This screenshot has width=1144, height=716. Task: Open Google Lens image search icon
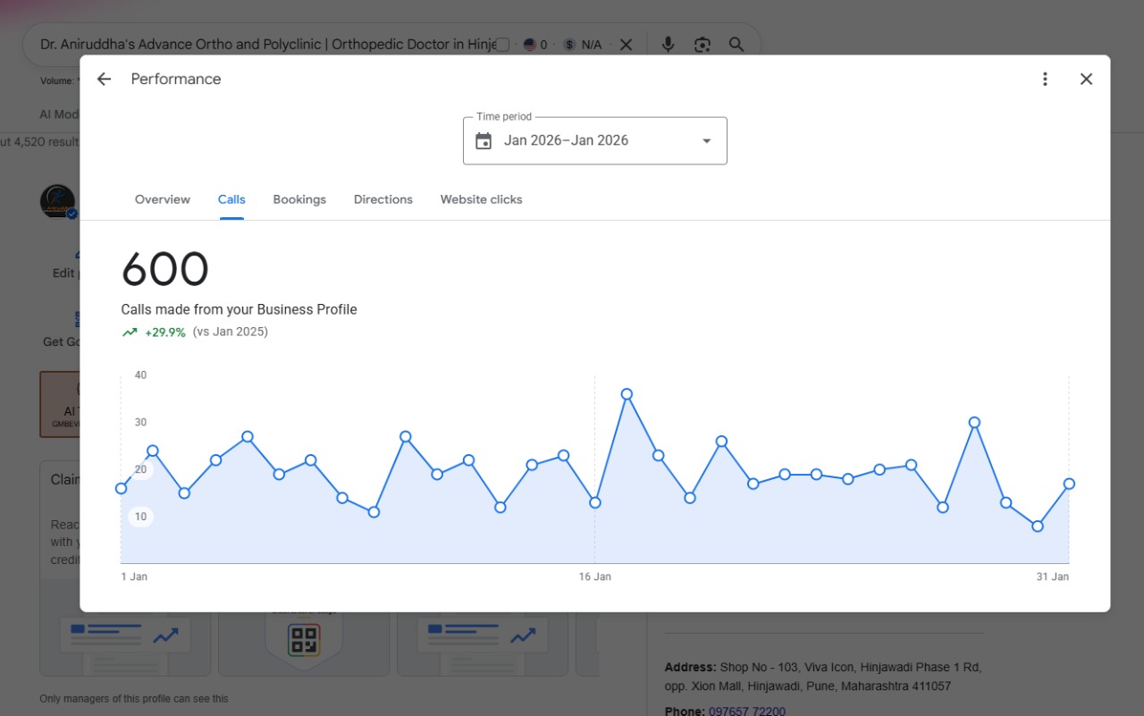(x=702, y=45)
